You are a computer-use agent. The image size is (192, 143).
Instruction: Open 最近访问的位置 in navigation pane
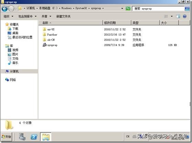[x=22, y=37]
